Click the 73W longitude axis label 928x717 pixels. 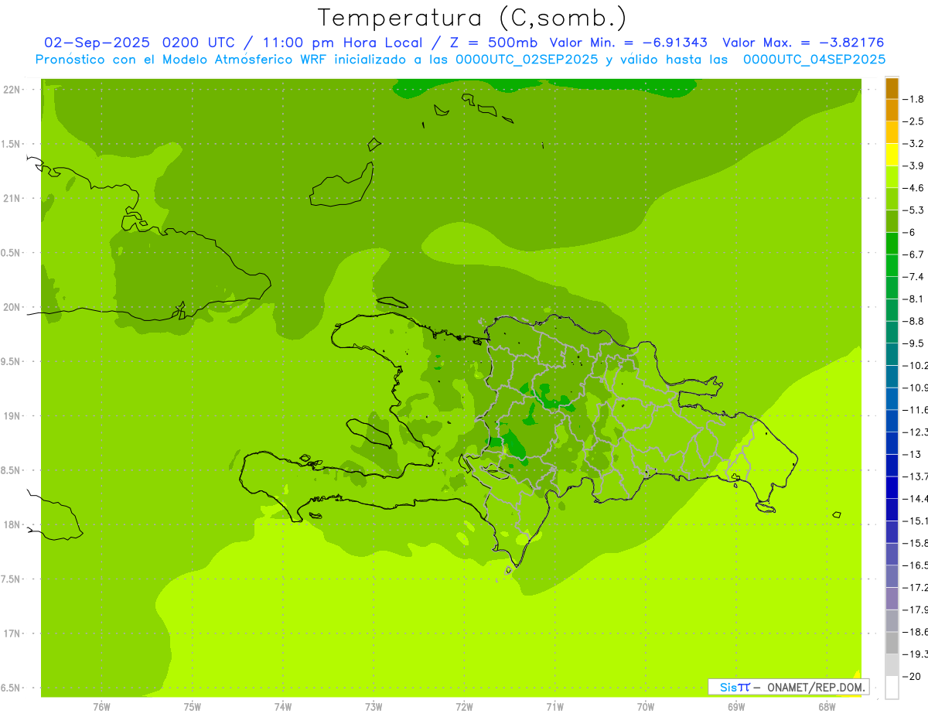tap(374, 707)
